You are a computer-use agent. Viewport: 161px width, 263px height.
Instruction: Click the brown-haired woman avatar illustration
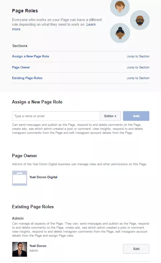pos(120,7)
